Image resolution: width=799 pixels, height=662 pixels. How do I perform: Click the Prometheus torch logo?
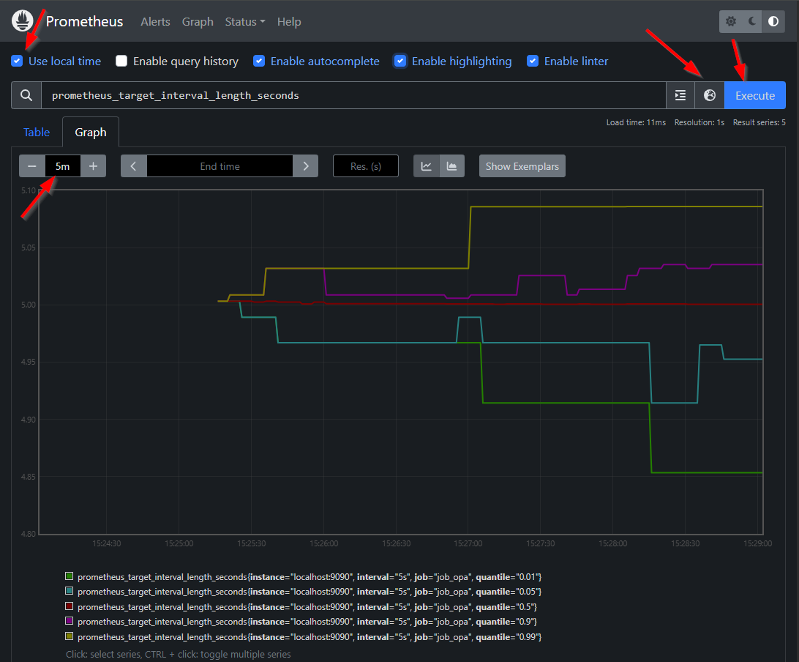point(20,21)
